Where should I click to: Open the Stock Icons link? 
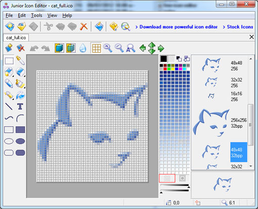click(238, 27)
